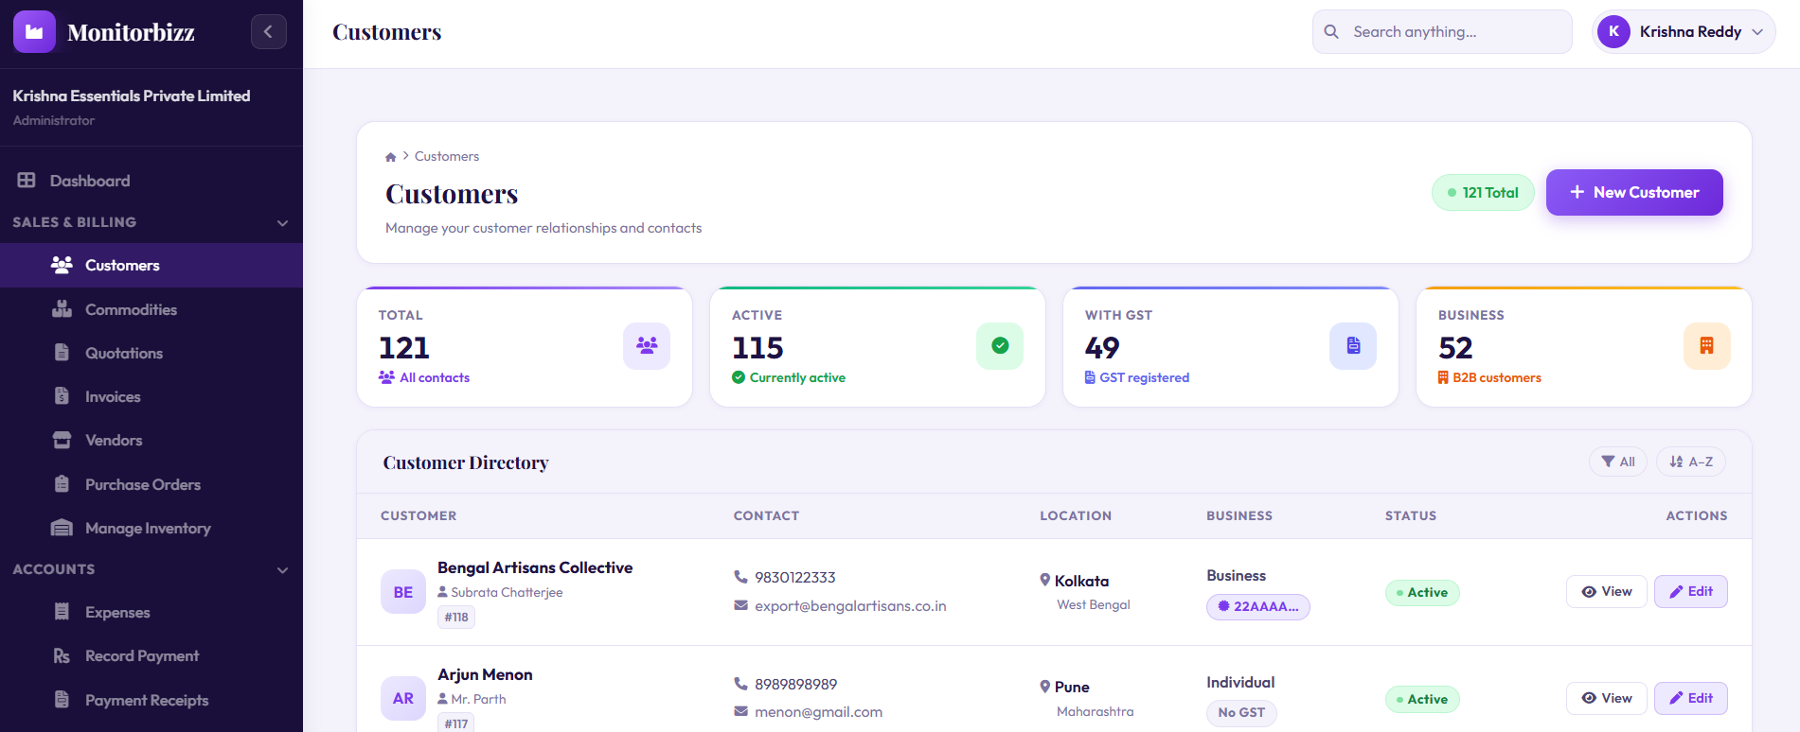Collapse the Sales & Billing section
The height and width of the screenshot is (732, 1800).
(282, 223)
